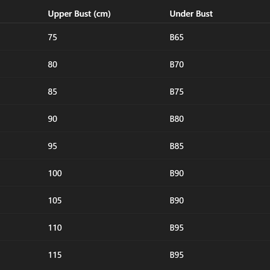The width and height of the screenshot is (270, 270).
Task: Select the upper bust value 105
Action: pos(55,200)
